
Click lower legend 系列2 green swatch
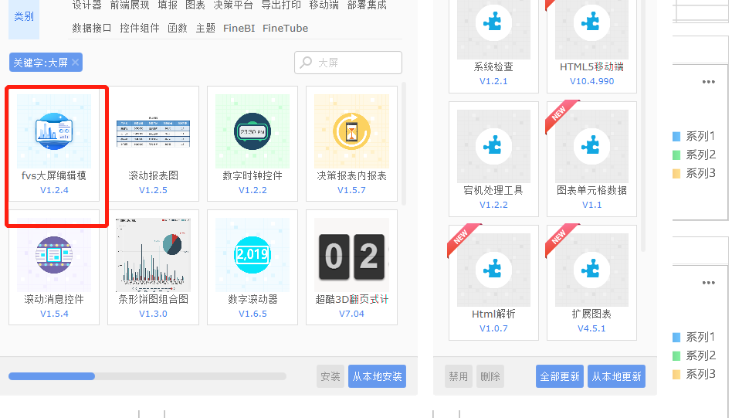(x=676, y=356)
